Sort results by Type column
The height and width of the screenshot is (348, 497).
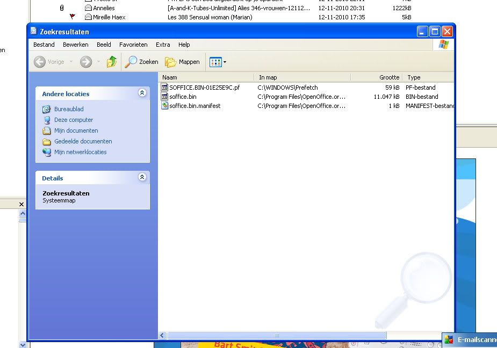428,77
